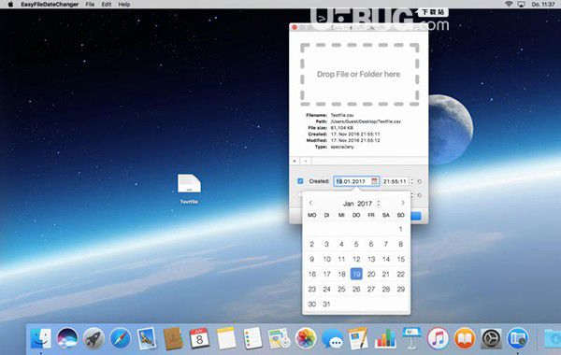Select day 31 in the calendar

pyautogui.click(x=326, y=304)
